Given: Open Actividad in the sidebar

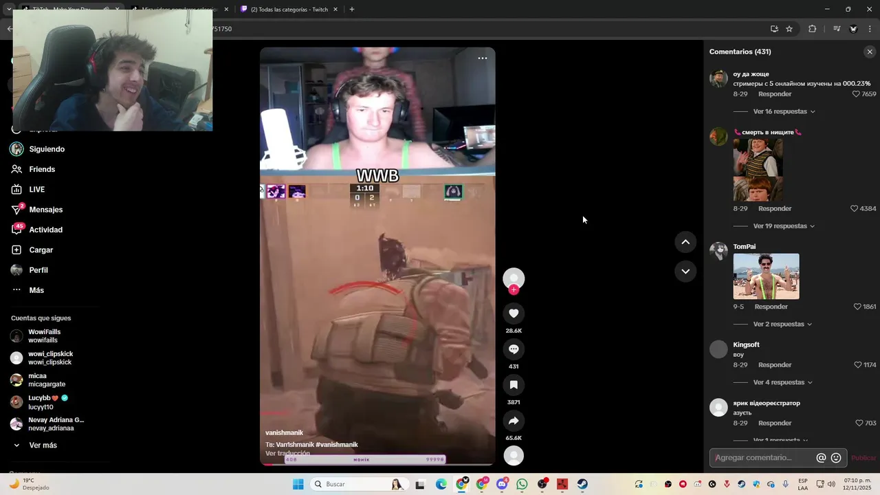Looking at the screenshot, I should coord(45,230).
